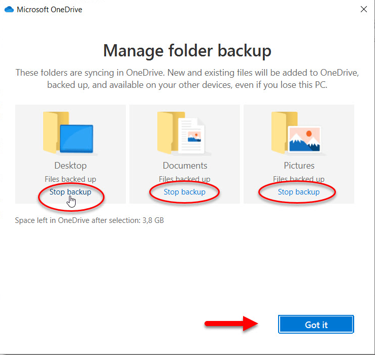Image resolution: width=375 pixels, height=355 pixels.
Task: Click the folder syncing description paragraph
Action: tap(187, 79)
